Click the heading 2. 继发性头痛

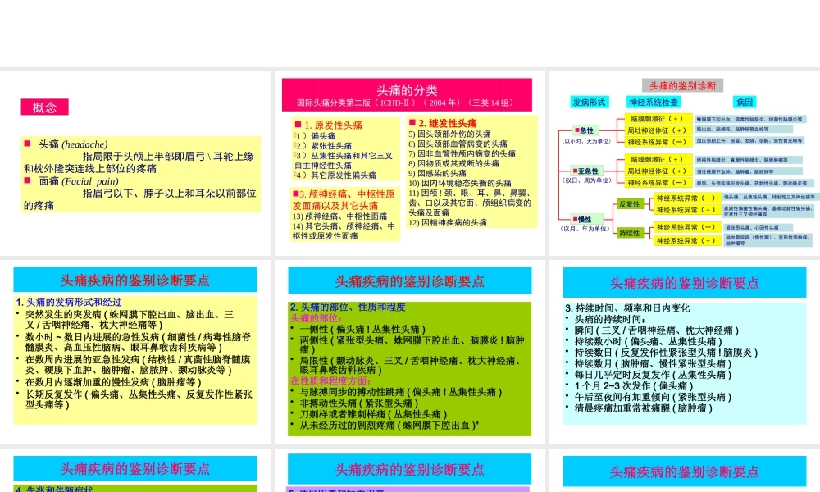pyautogui.click(x=447, y=123)
